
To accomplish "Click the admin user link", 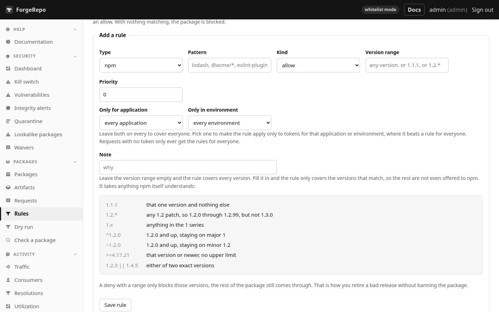I will [448, 10].
